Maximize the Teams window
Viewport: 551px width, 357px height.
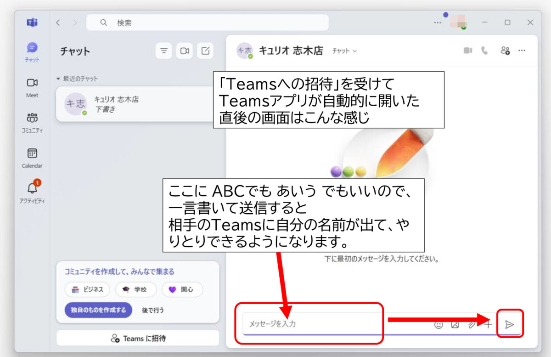507,23
